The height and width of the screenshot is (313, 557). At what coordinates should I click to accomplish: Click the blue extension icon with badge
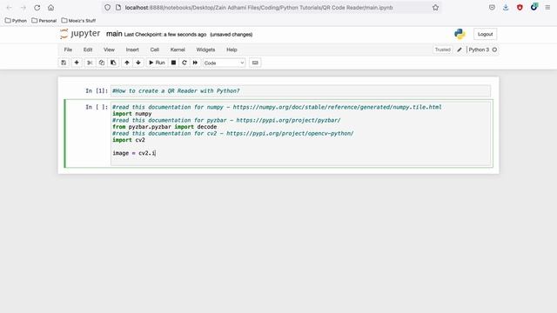pyautogui.click(x=534, y=7)
